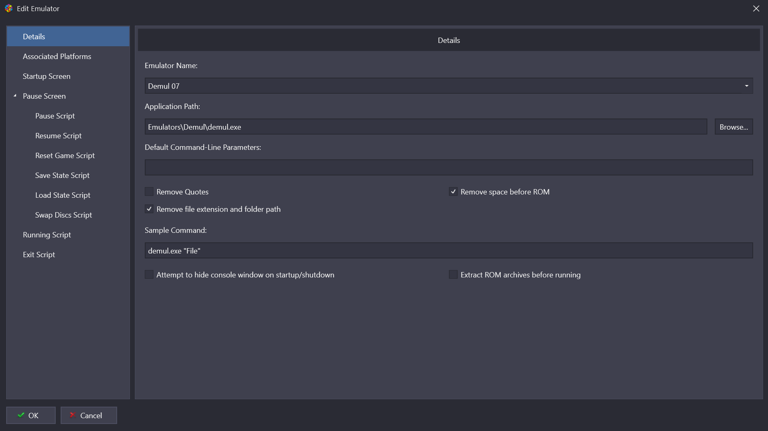The image size is (768, 431).
Task: Uncheck Remove file extension and folder path
Action: [149, 209]
